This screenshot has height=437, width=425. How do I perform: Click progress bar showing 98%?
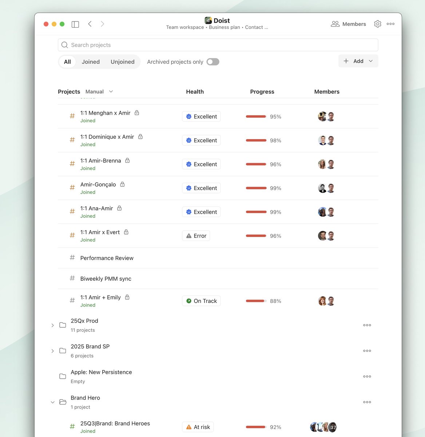tap(256, 140)
